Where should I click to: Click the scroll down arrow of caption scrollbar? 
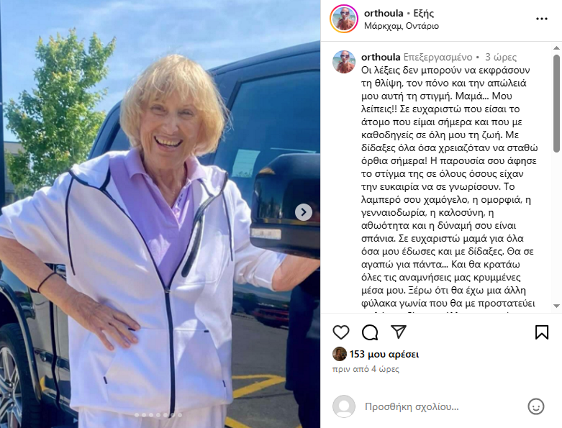click(x=556, y=306)
